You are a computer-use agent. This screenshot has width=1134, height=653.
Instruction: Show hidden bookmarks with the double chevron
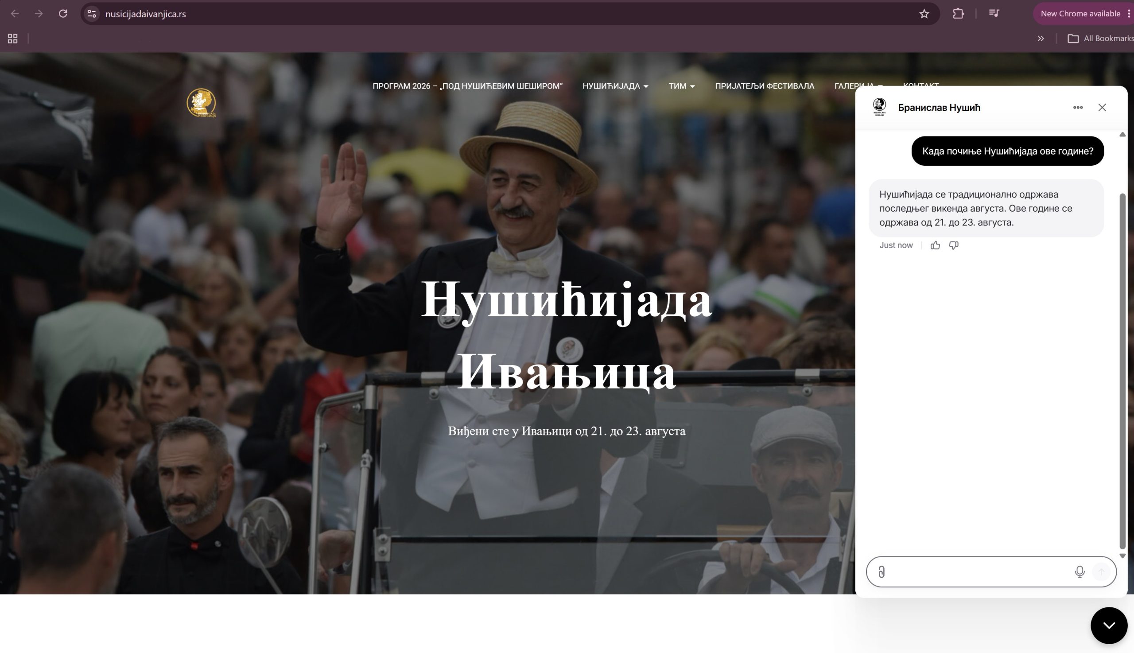[x=1041, y=39]
